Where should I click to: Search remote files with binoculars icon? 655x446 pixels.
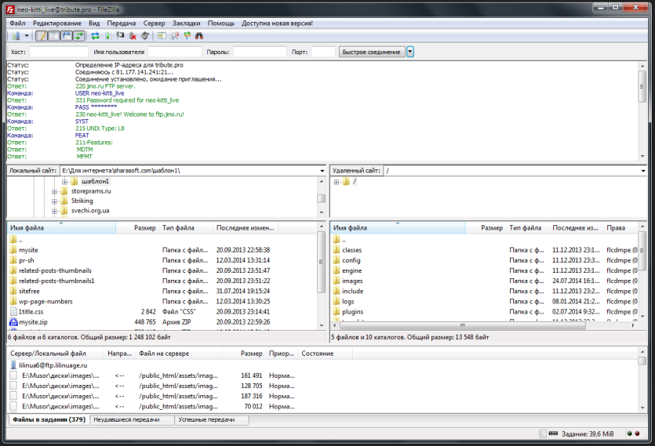(x=199, y=36)
